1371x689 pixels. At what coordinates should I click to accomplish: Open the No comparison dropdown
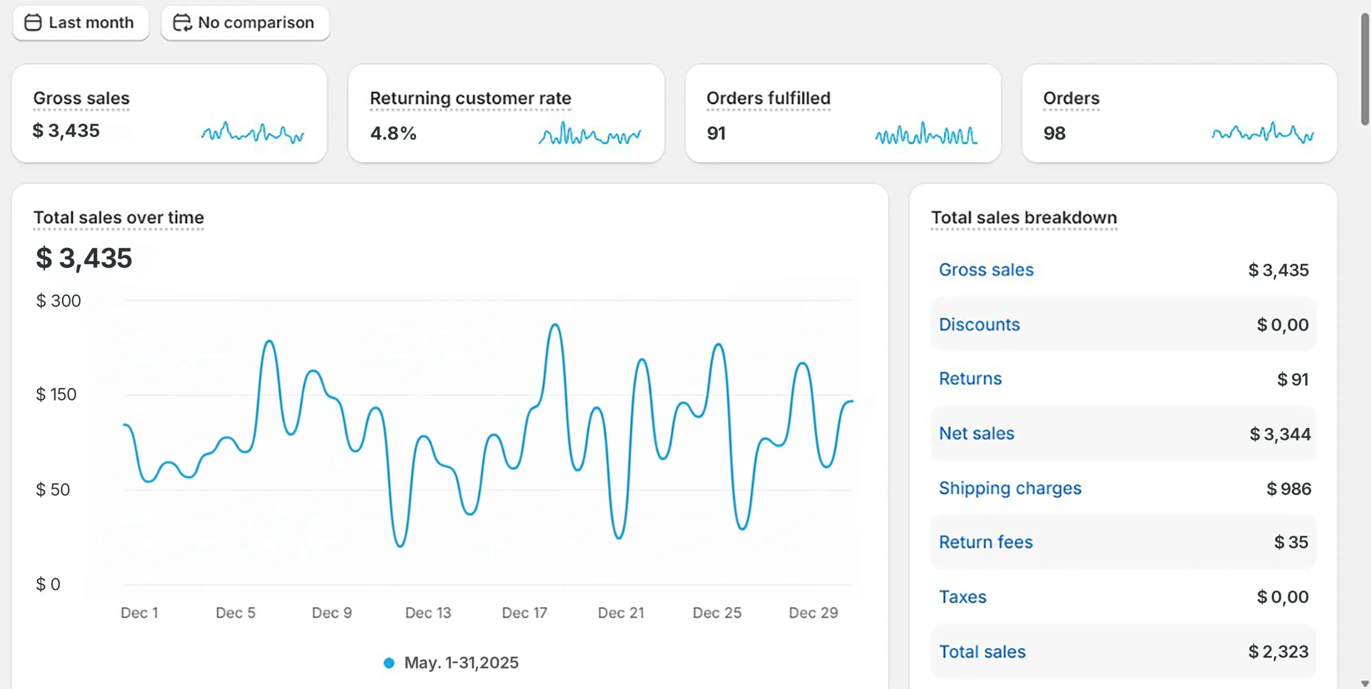245,22
